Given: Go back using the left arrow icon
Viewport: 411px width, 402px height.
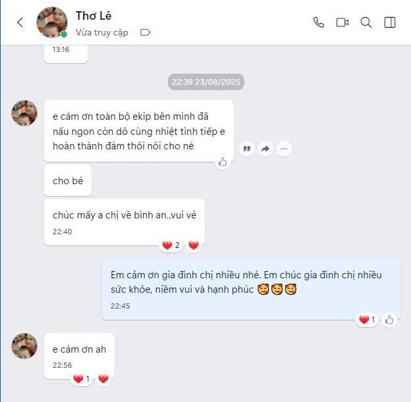Looking at the screenshot, I should 20,22.
